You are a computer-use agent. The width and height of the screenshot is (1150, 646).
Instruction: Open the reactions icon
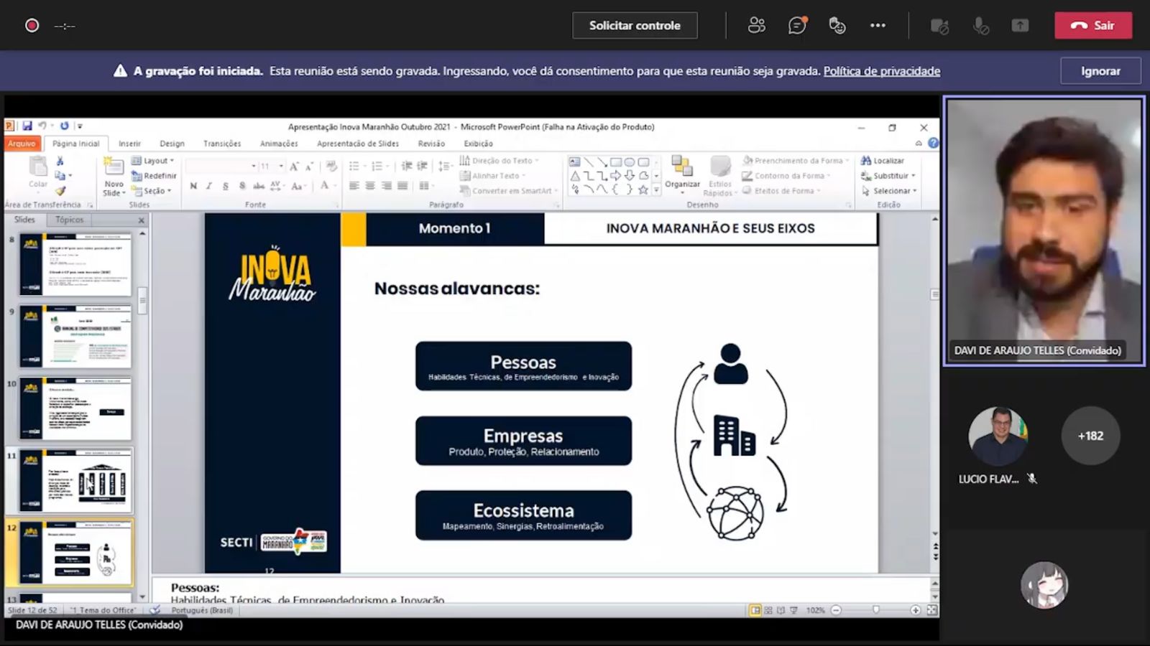click(837, 26)
